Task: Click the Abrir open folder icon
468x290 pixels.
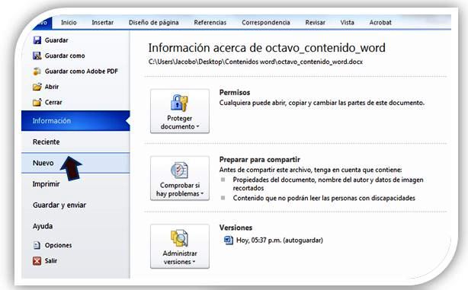Action: (x=37, y=87)
